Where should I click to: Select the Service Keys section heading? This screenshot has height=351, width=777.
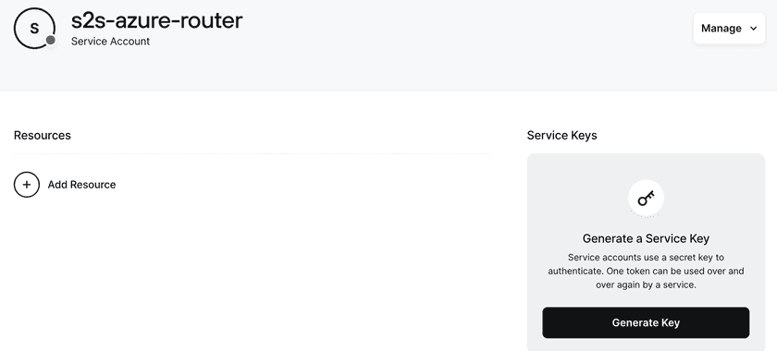562,135
